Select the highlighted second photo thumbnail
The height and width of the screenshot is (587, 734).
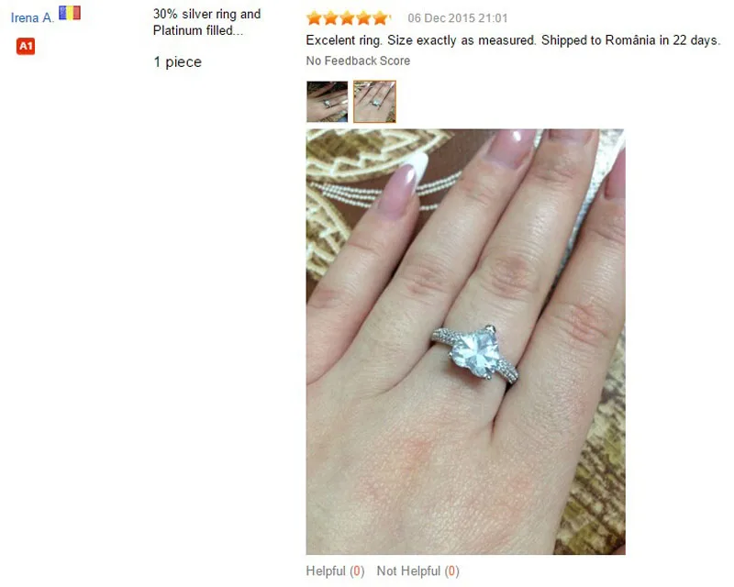click(374, 102)
